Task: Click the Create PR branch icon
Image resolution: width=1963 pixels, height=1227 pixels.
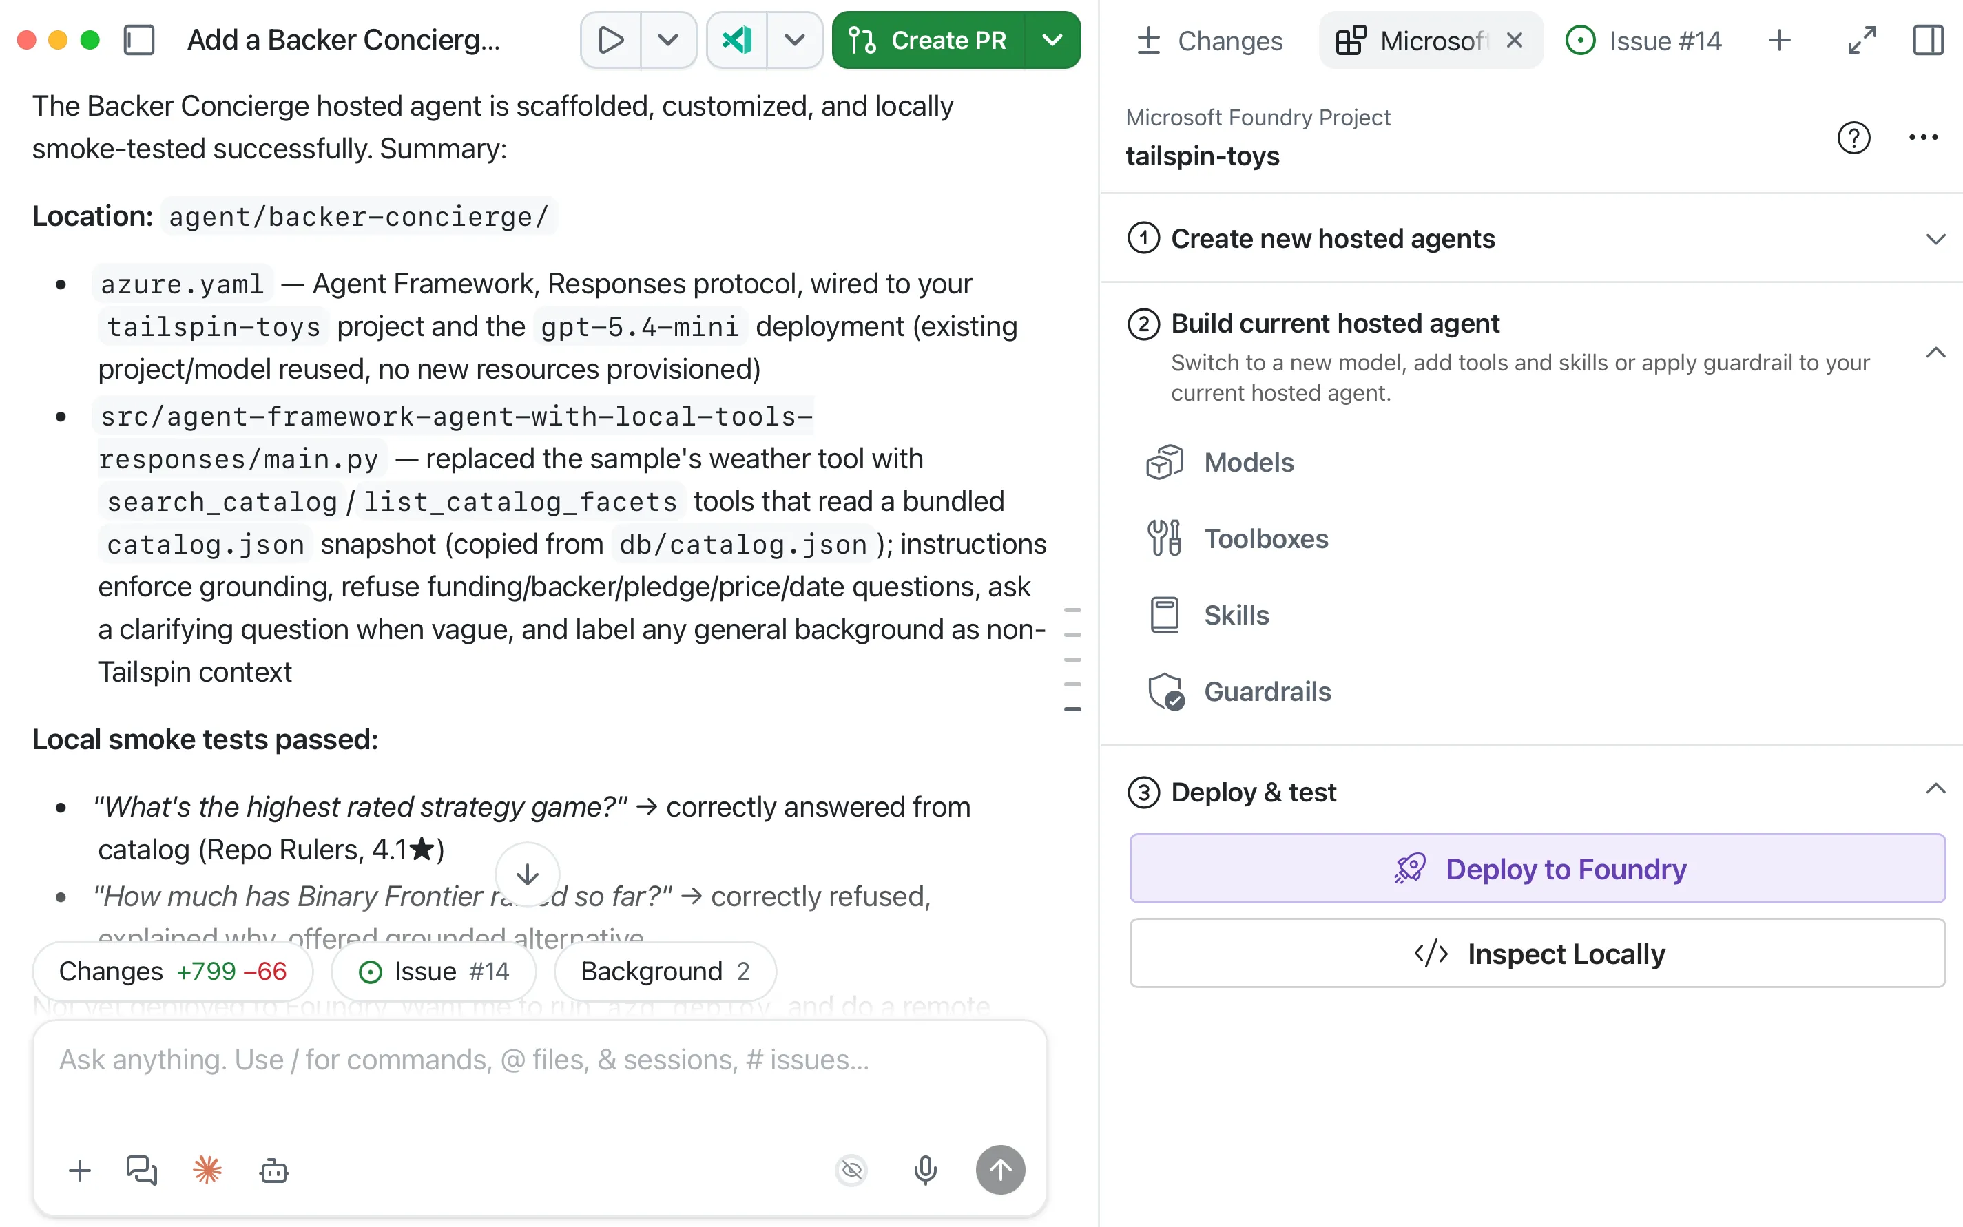Action: coord(862,40)
